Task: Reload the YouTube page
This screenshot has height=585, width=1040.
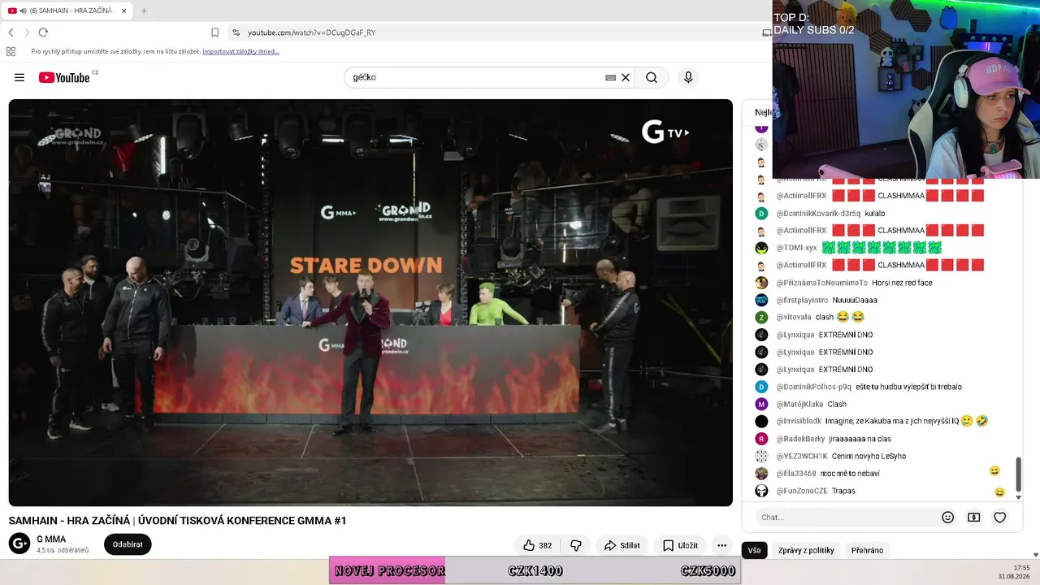Action: point(43,32)
